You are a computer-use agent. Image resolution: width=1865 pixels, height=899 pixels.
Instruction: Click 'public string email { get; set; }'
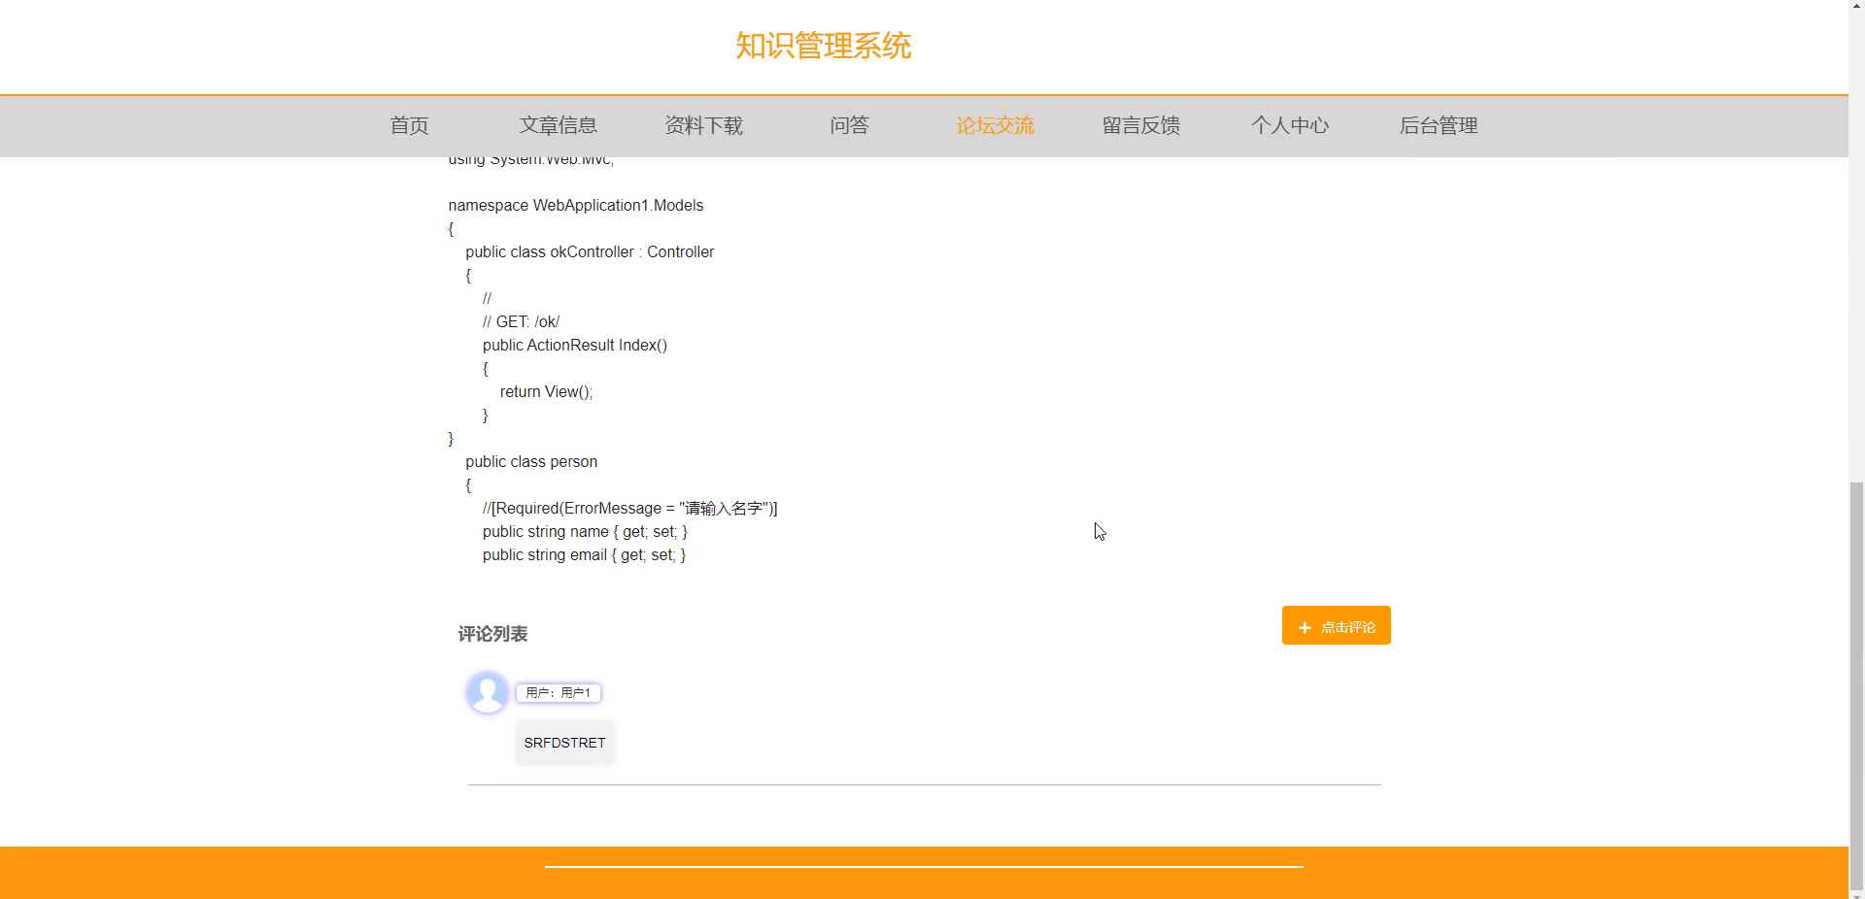pos(584,554)
